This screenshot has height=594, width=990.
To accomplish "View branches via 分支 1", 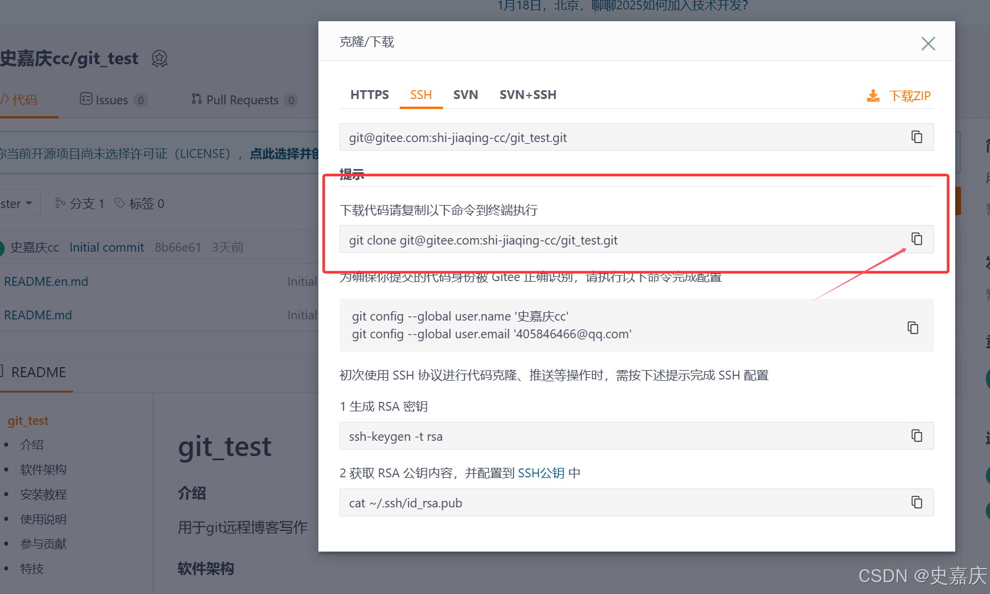I will (80, 203).
